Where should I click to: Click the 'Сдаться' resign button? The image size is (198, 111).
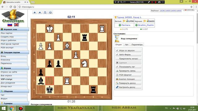pyautogui.click(x=128, y=63)
